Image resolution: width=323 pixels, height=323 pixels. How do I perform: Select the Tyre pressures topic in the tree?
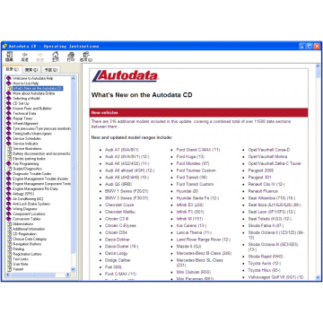(41, 128)
